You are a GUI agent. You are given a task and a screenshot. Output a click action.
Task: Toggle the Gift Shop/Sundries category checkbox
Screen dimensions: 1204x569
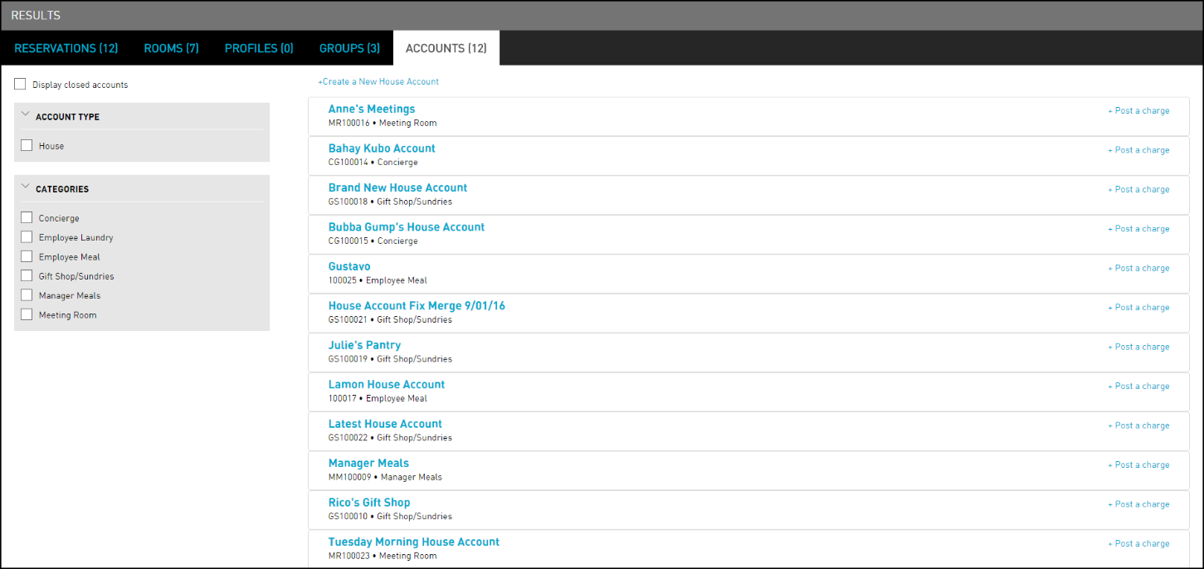point(27,276)
